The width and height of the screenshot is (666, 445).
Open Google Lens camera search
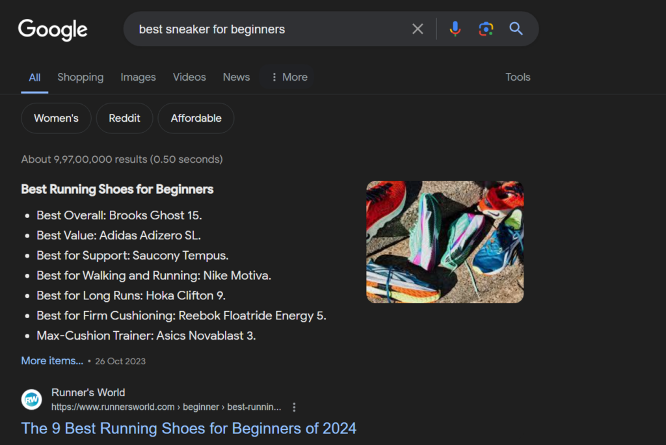(486, 29)
